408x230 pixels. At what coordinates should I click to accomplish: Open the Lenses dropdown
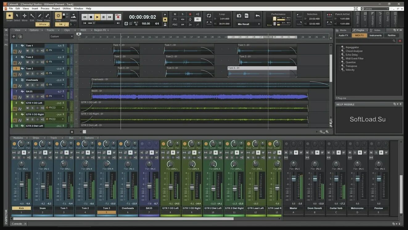tap(375, 9)
